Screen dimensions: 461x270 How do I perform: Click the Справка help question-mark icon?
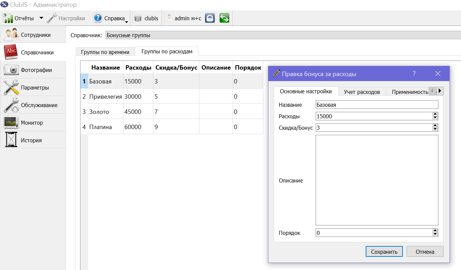[98, 18]
